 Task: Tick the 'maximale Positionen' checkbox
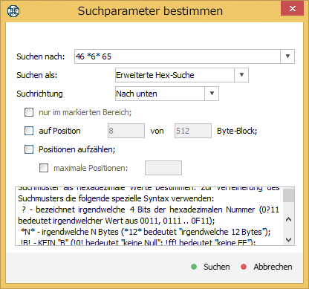[x=44, y=168]
